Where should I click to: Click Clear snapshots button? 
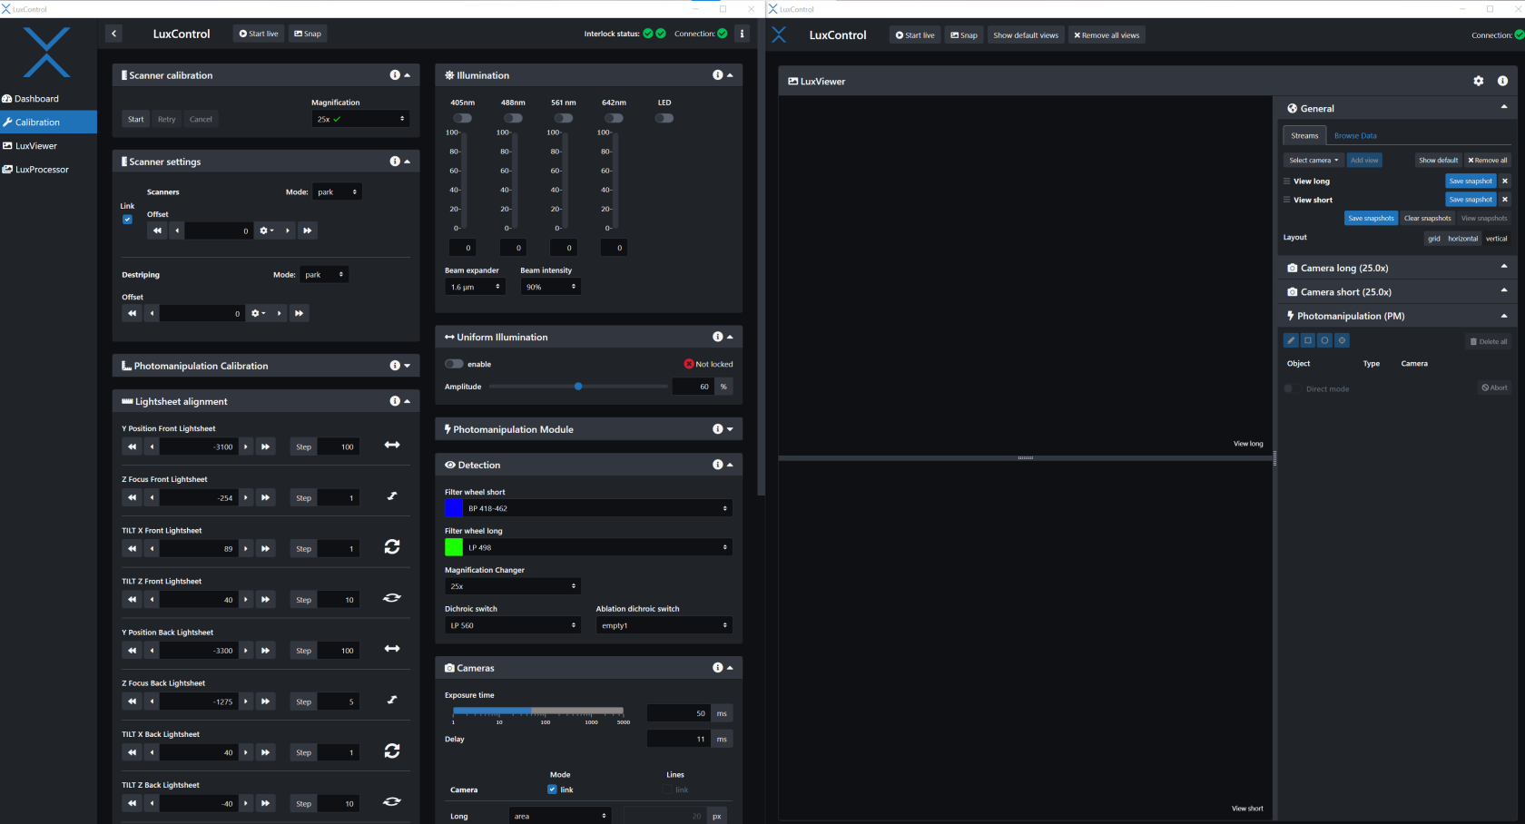click(x=1428, y=218)
